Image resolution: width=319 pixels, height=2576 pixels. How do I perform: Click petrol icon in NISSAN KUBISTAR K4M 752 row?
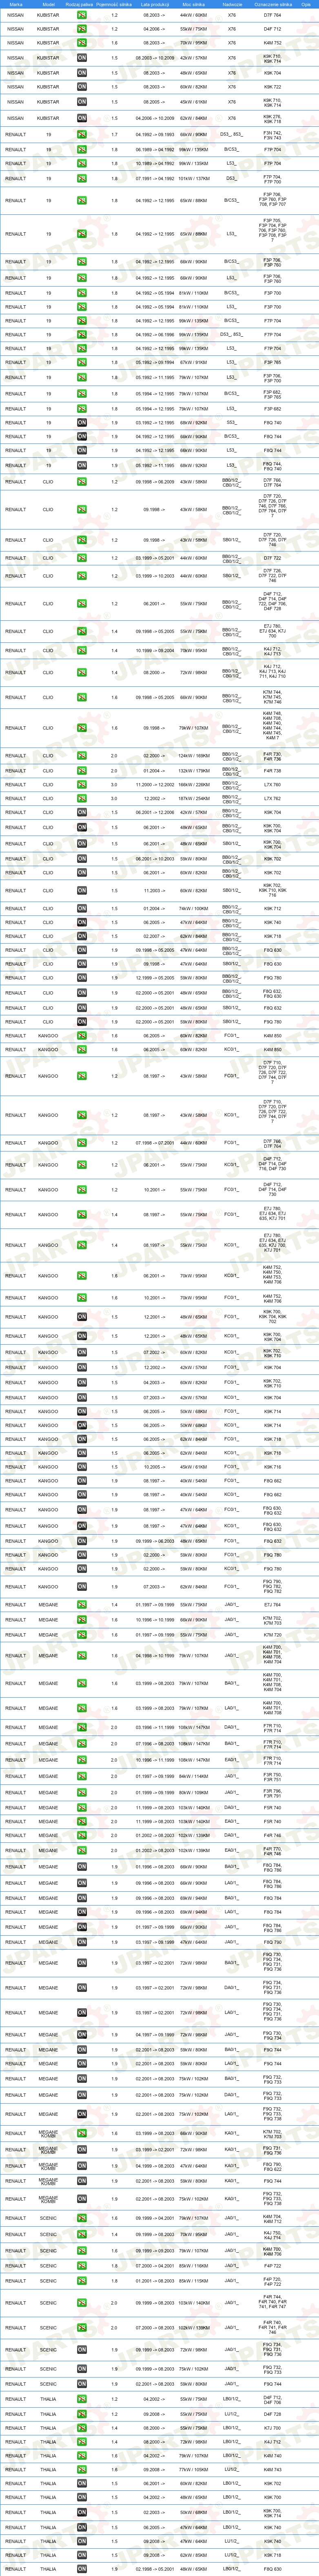[82, 43]
